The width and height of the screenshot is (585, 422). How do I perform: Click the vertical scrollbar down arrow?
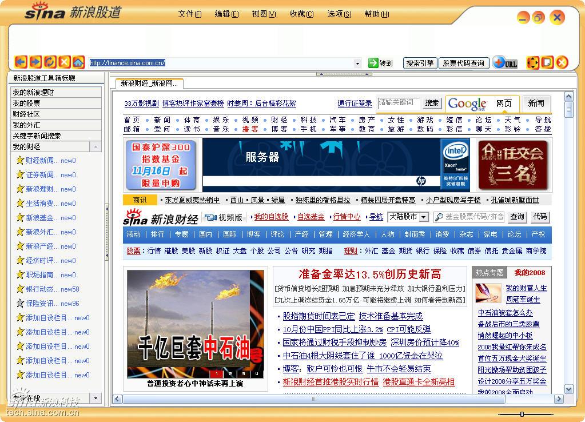pyautogui.click(x=568, y=389)
